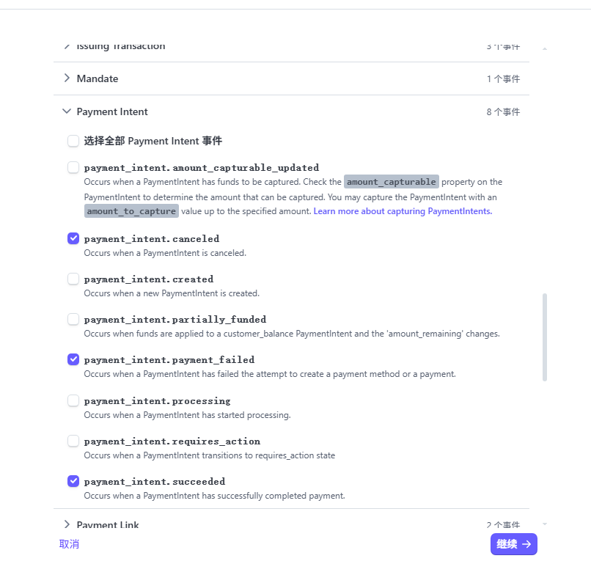This screenshot has width=591, height=572.
Task: Open Learn more about capturing PaymentIntents link
Action: coord(403,211)
